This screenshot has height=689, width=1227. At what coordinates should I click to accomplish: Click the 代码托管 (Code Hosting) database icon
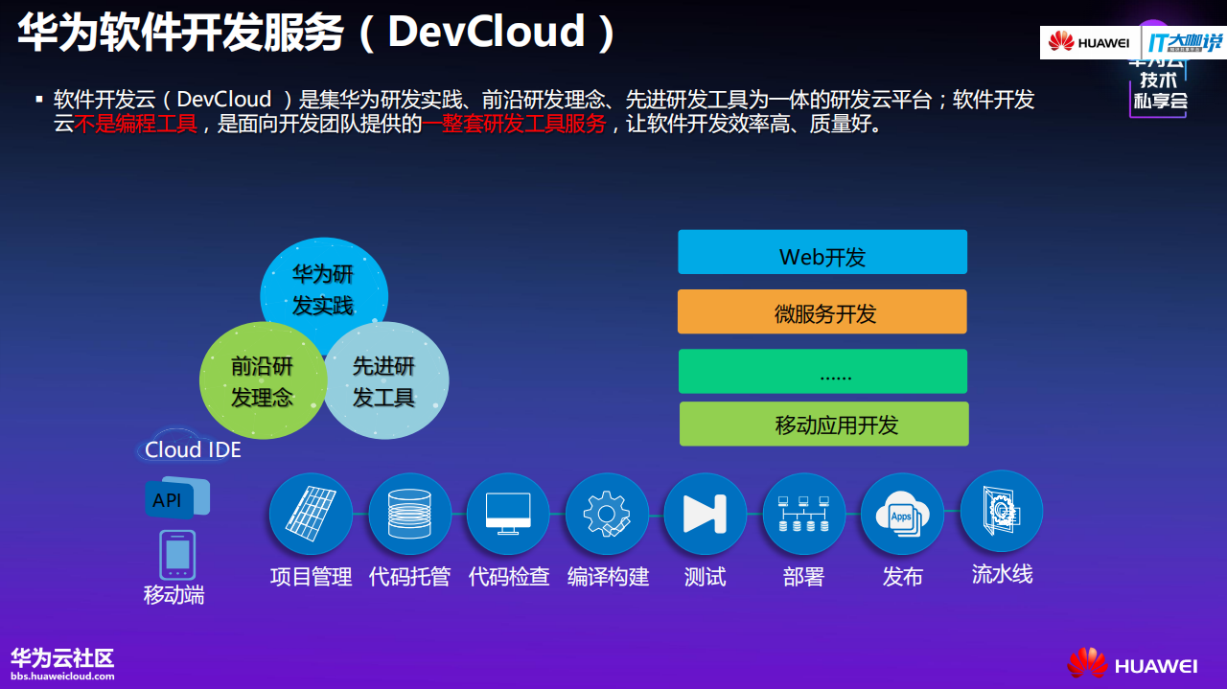click(x=409, y=514)
